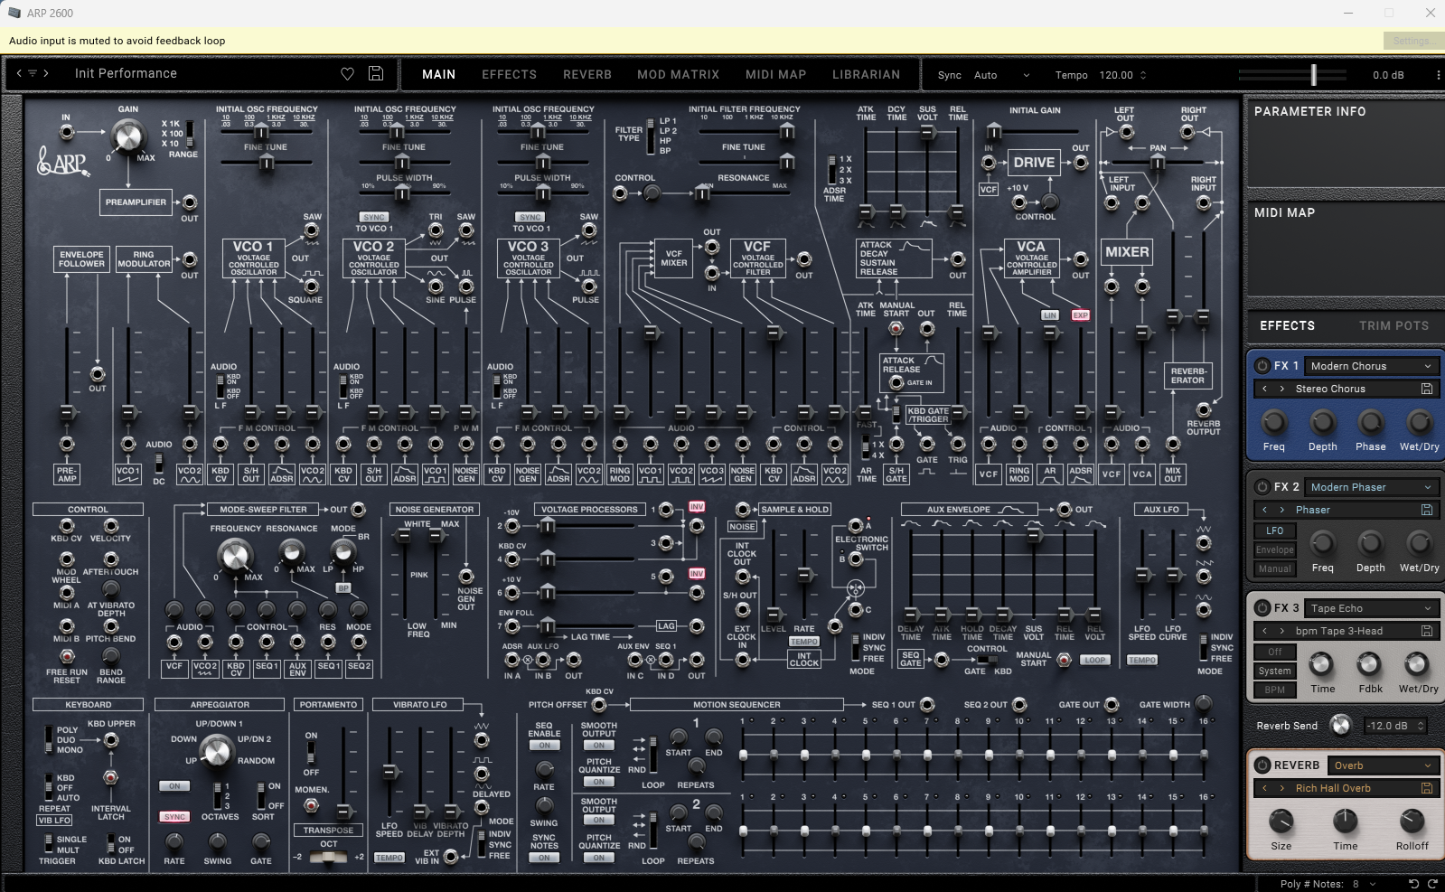Click the REVERB power icon
The image size is (1445, 892).
pos(1262,765)
